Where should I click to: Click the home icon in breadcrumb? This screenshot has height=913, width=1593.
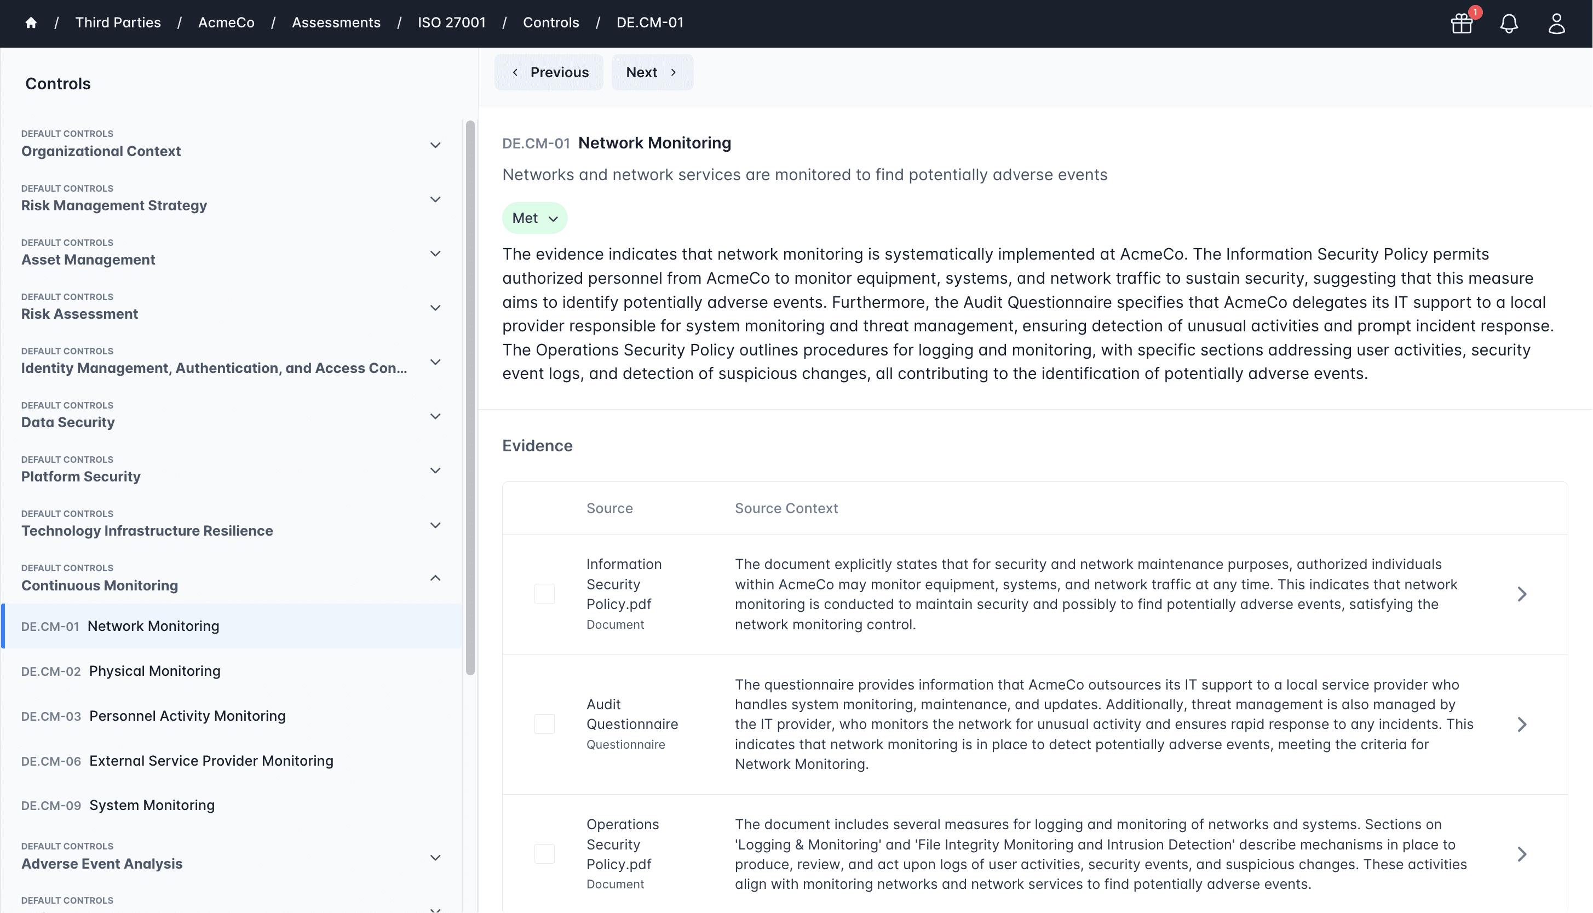coord(31,23)
